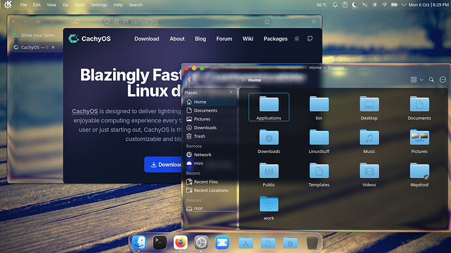Toggle the website light/dark theme icon

coord(297,39)
